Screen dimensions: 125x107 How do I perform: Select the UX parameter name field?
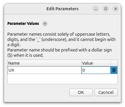pyautogui.click(x=44, y=70)
